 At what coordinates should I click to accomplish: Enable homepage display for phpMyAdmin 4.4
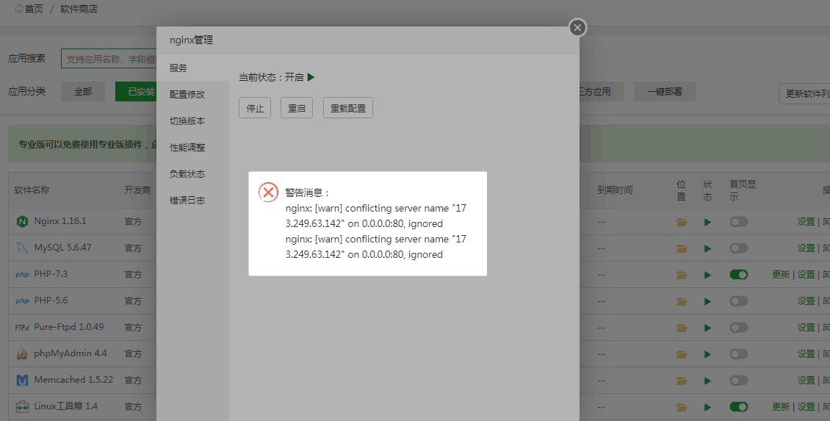click(739, 354)
